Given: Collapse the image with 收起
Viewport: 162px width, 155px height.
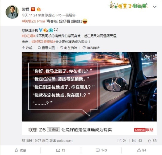Looking at the screenshot, I should [x=27, y=48].
